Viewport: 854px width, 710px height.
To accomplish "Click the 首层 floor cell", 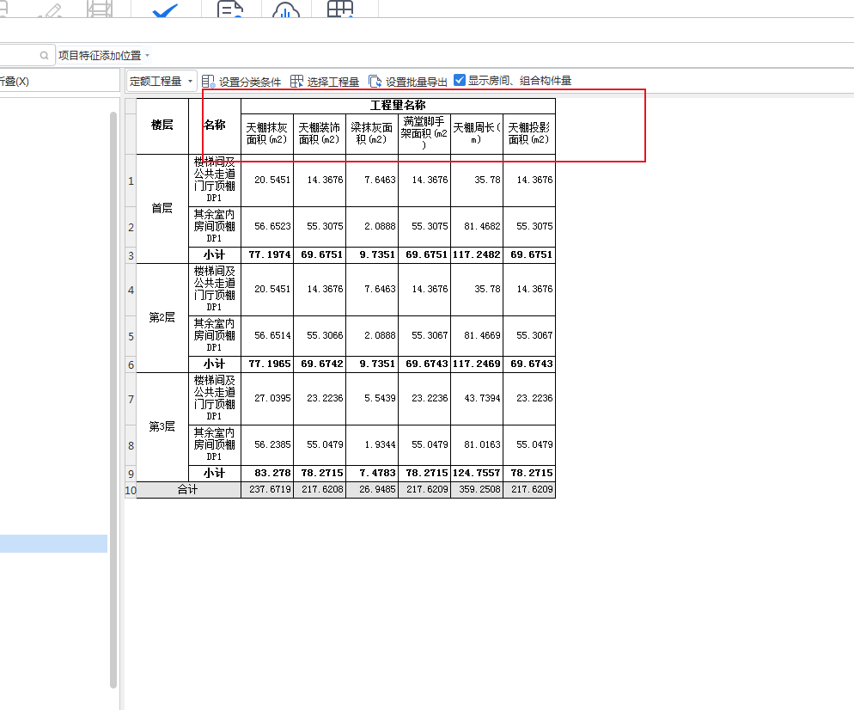I will tap(162, 209).
